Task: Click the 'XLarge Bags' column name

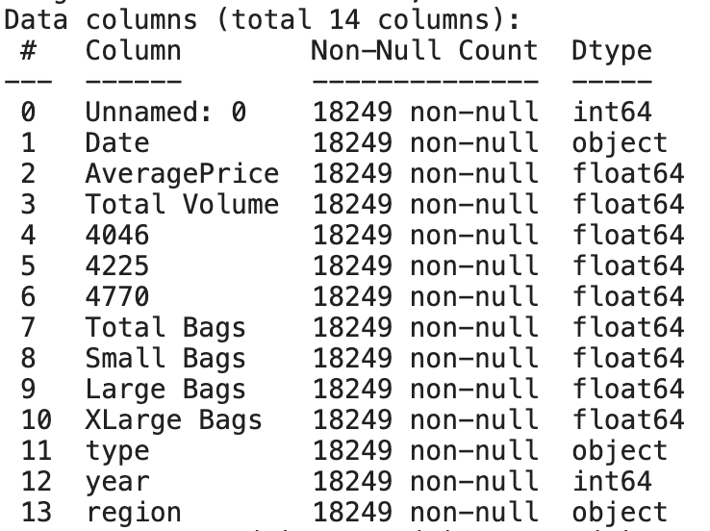Action: click(173, 420)
